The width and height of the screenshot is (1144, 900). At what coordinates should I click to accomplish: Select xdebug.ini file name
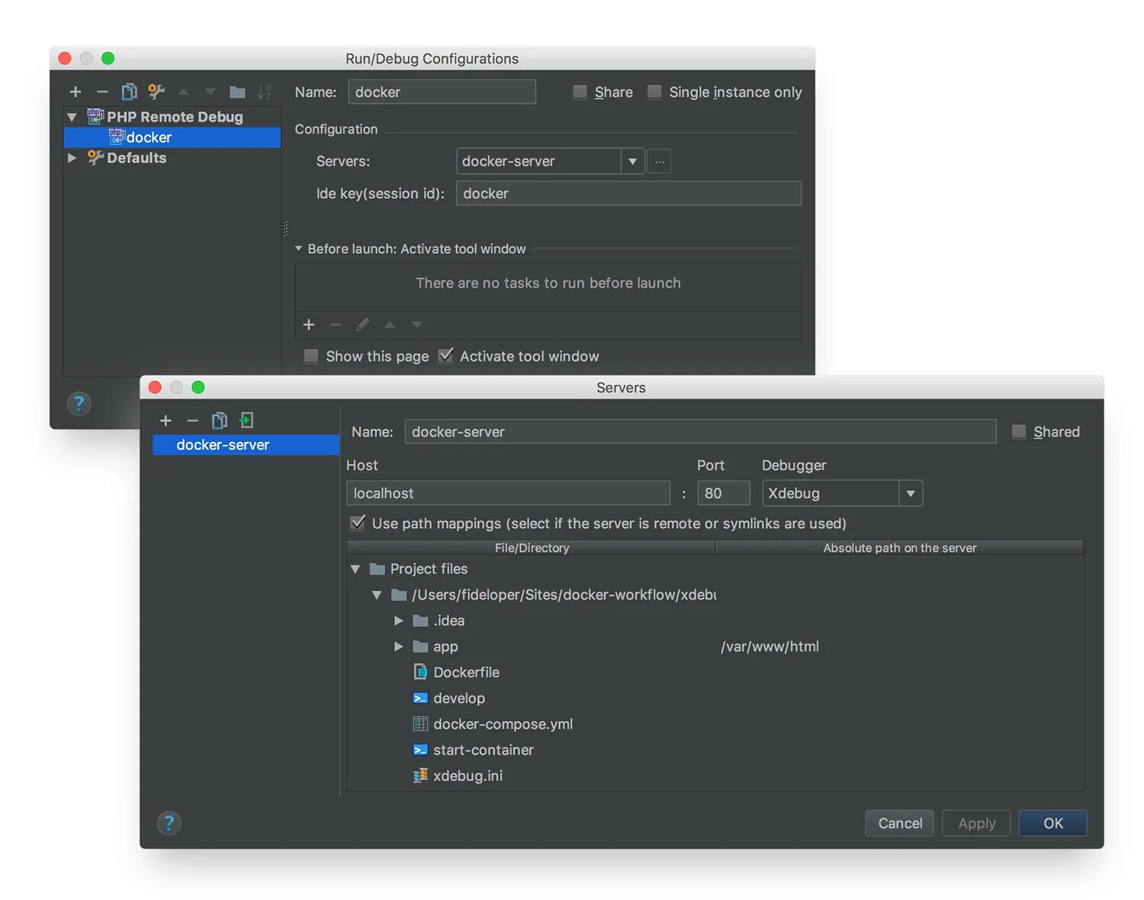468,776
